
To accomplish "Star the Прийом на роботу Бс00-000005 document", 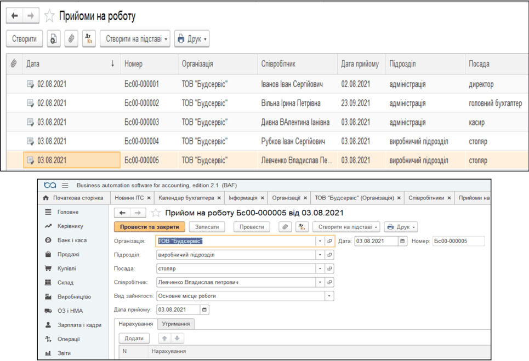I will click(156, 213).
